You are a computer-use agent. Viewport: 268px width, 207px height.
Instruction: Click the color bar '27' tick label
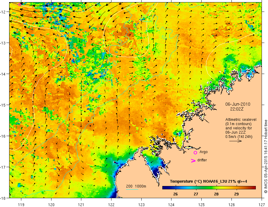tap(196, 194)
